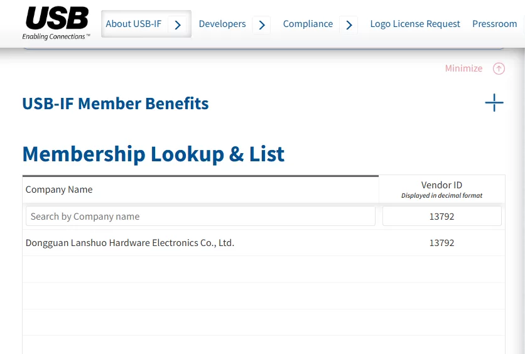
Task: Sort by the Vendor ID column header
Action: pos(441,185)
